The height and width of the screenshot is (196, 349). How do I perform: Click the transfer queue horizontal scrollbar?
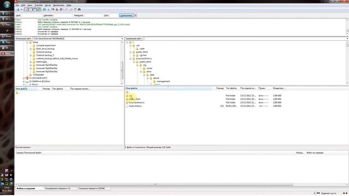155,185
